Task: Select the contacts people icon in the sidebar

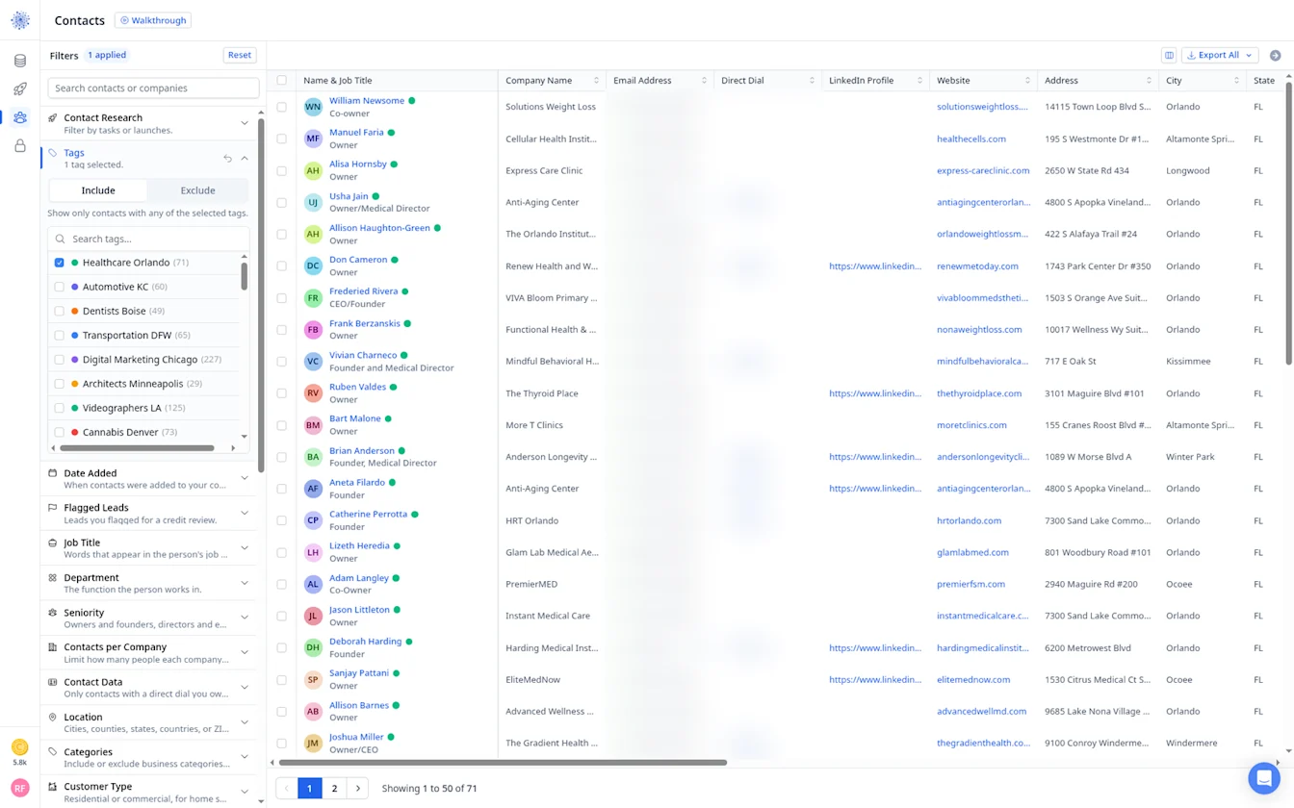Action: coord(20,117)
